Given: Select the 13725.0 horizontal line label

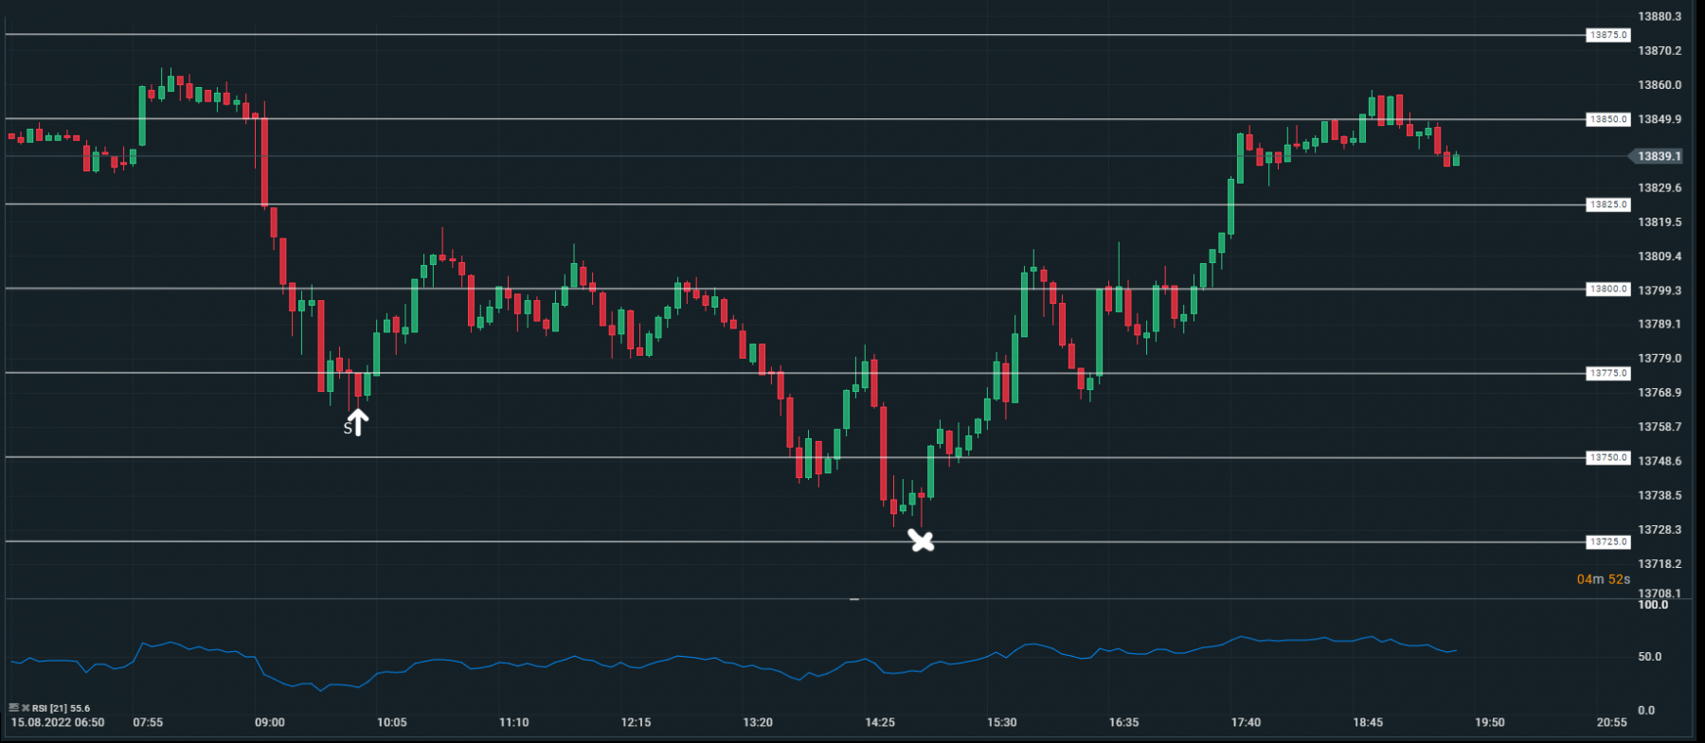Looking at the screenshot, I should [1608, 542].
